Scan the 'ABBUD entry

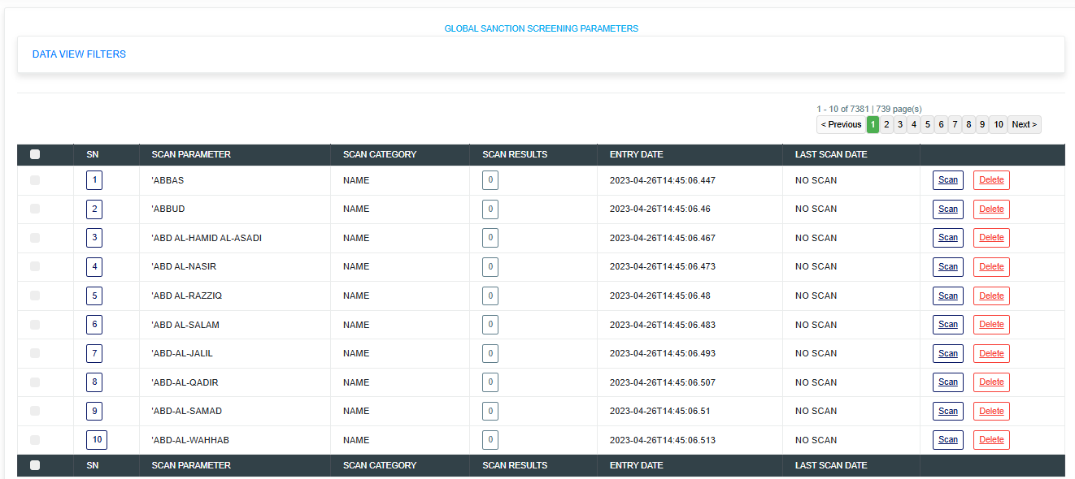coord(947,209)
